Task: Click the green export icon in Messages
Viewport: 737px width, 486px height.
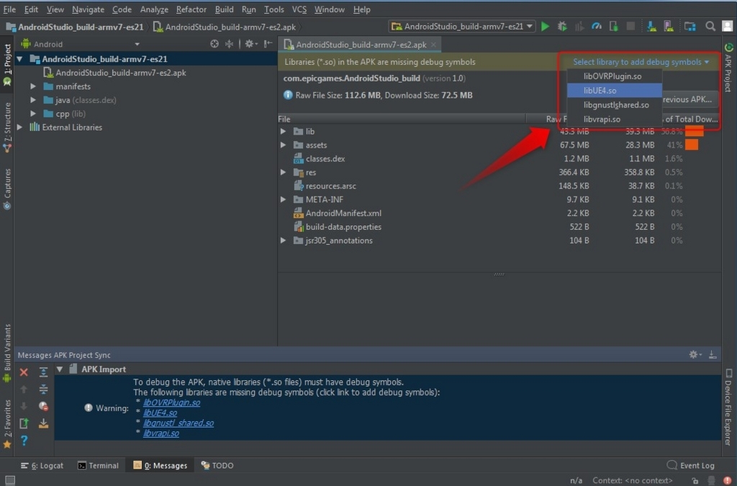Action: [x=24, y=423]
